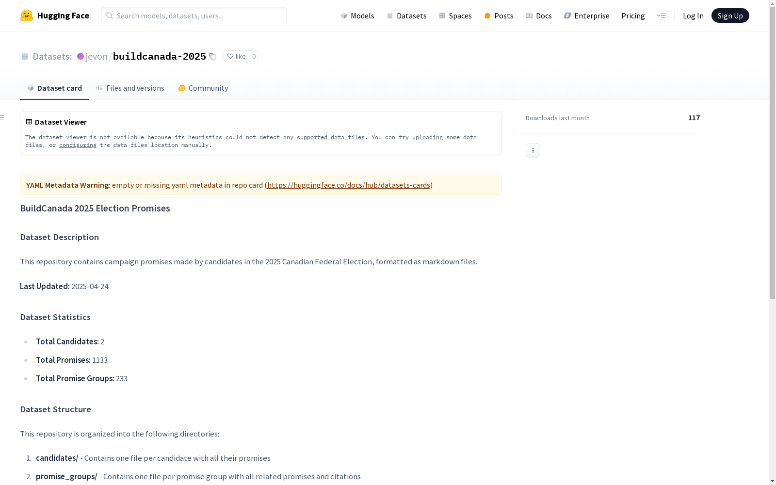Open Models in top navigation

(x=357, y=16)
